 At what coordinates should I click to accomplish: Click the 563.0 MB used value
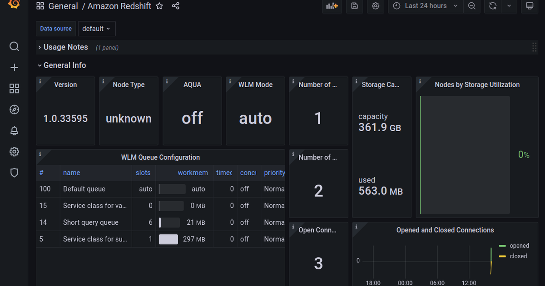381,191
